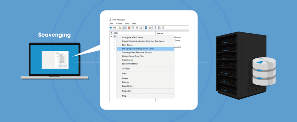Select the server node icon under DNS
This screenshot has height=122, width=297.
[115, 36]
